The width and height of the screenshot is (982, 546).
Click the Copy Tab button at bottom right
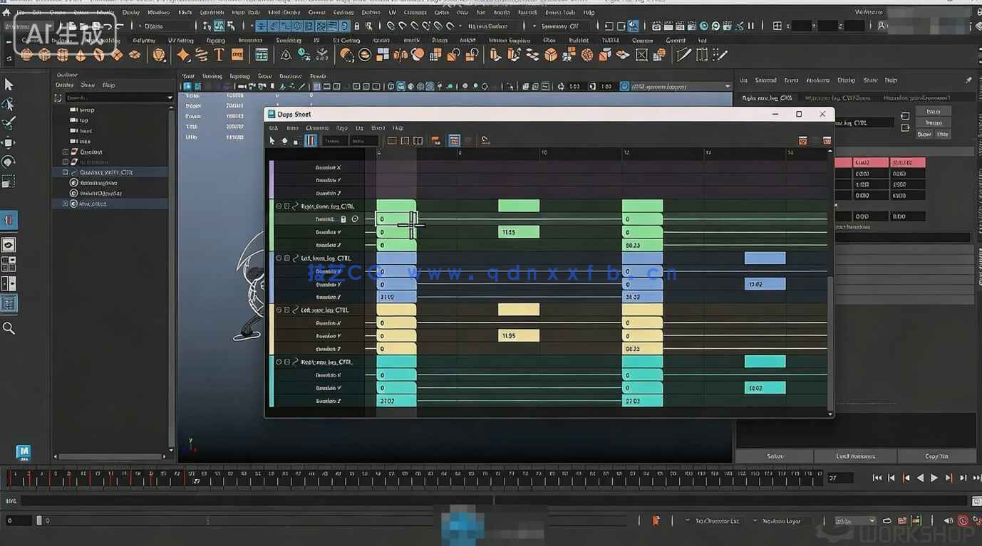(x=936, y=456)
